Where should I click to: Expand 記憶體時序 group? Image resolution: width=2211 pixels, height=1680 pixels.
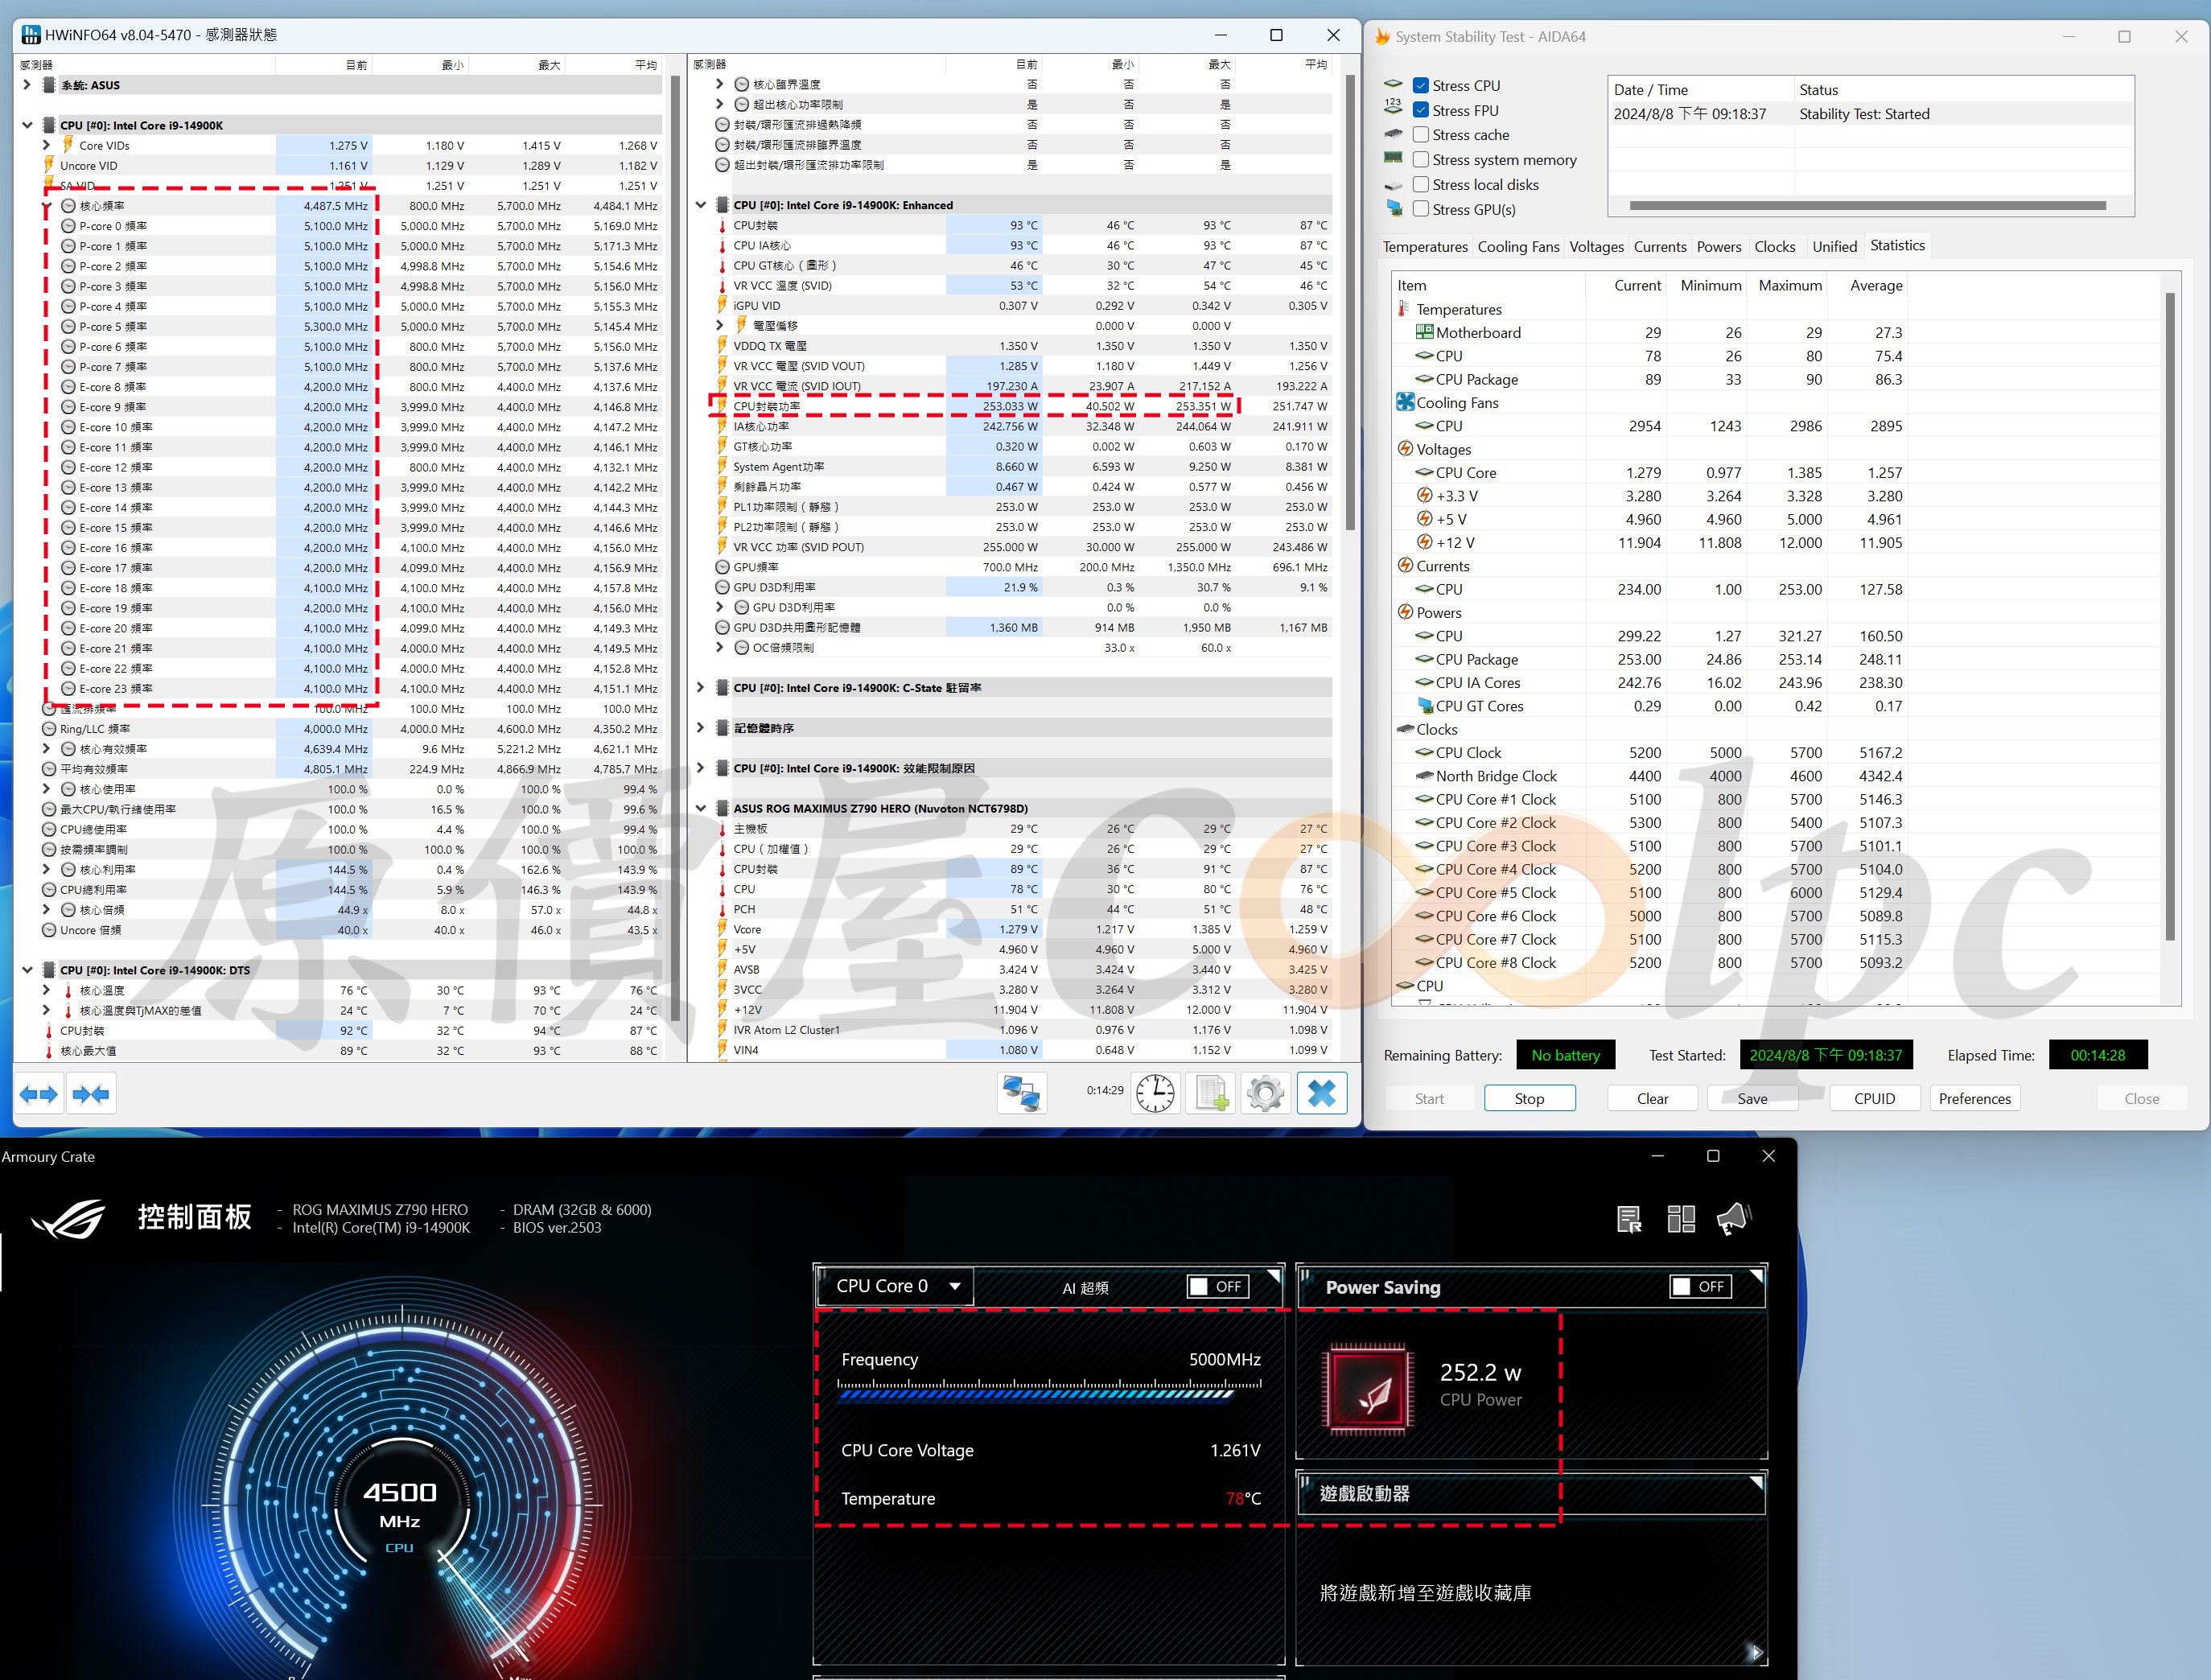coord(700,728)
